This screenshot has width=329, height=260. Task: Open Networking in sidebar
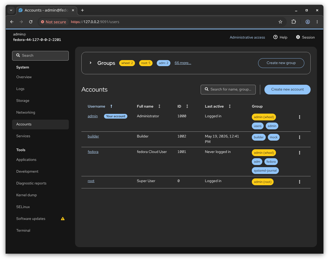[40, 112]
